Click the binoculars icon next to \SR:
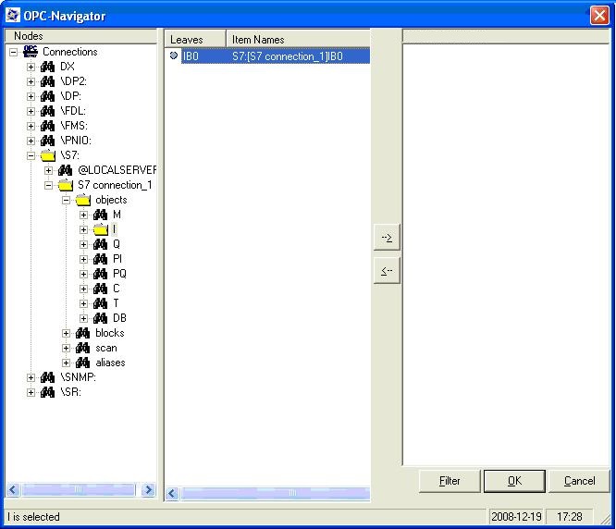 [x=47, y=392]
